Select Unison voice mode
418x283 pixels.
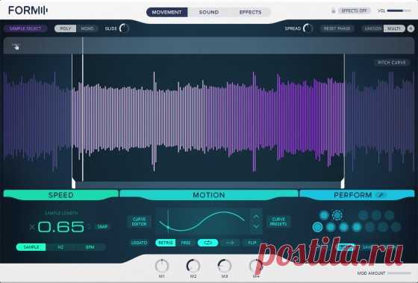coord(372,28)
